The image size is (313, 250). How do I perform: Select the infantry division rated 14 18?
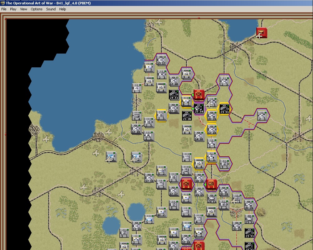click(x=199, y=136)
